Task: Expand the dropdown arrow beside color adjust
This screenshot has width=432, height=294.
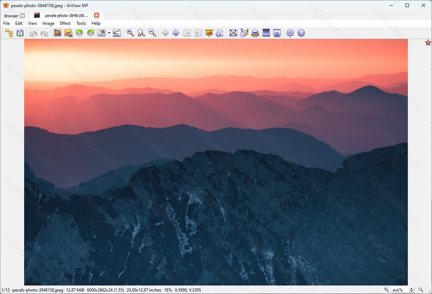Action: click(109, 33)
